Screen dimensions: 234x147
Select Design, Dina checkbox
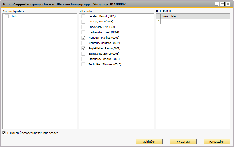pos(83,22)
